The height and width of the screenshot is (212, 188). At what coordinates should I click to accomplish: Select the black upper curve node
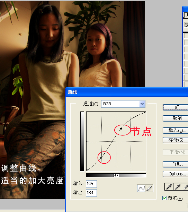(x=121, y=128)
